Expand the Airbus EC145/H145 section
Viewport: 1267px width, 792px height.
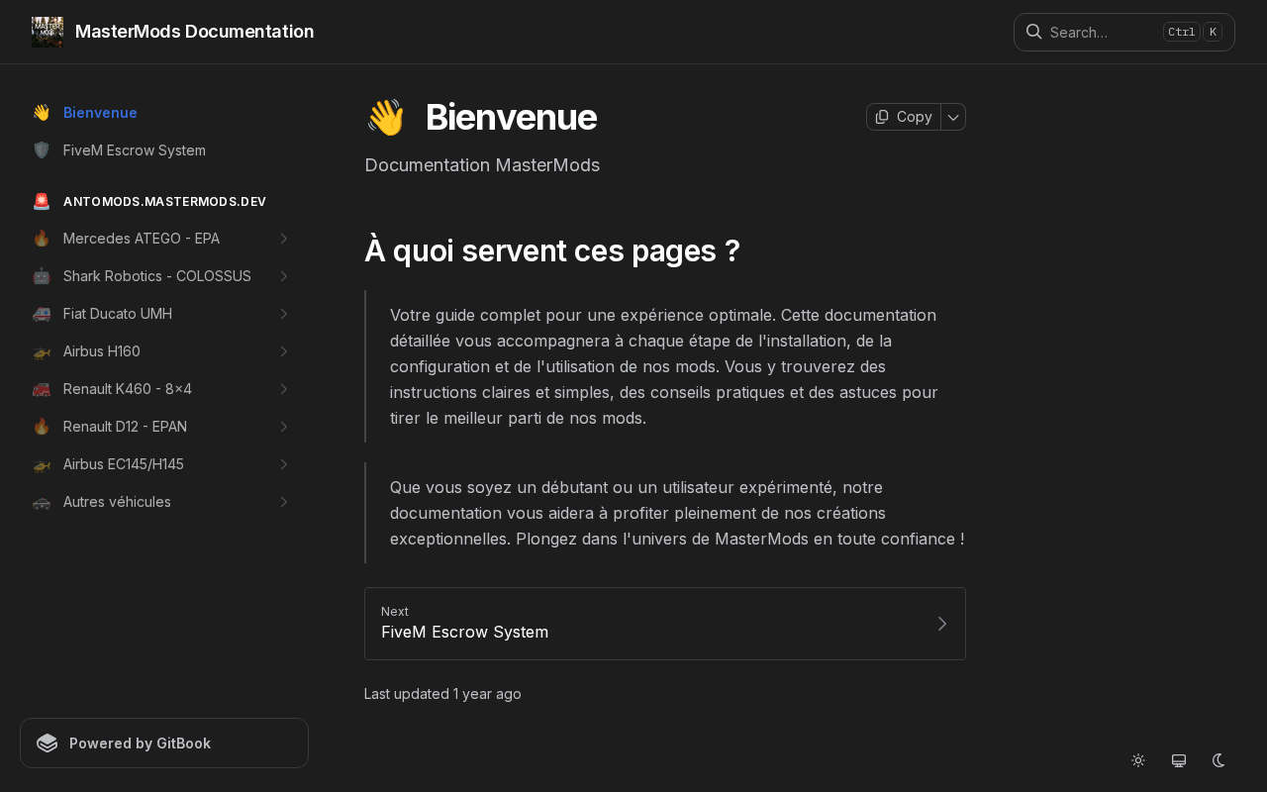pyautogui.click(x=283, y=464)
